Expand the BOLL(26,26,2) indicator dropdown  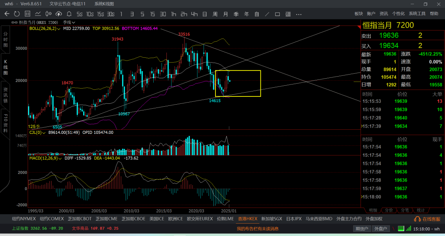59,29
